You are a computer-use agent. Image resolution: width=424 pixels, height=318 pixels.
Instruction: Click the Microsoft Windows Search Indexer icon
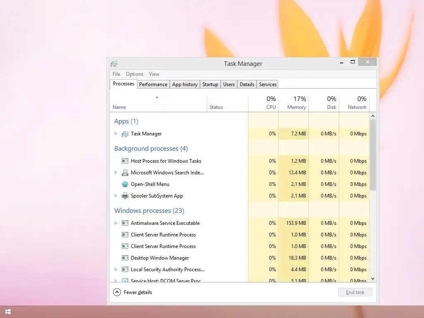pyautogui.click(x=125, y=173)
